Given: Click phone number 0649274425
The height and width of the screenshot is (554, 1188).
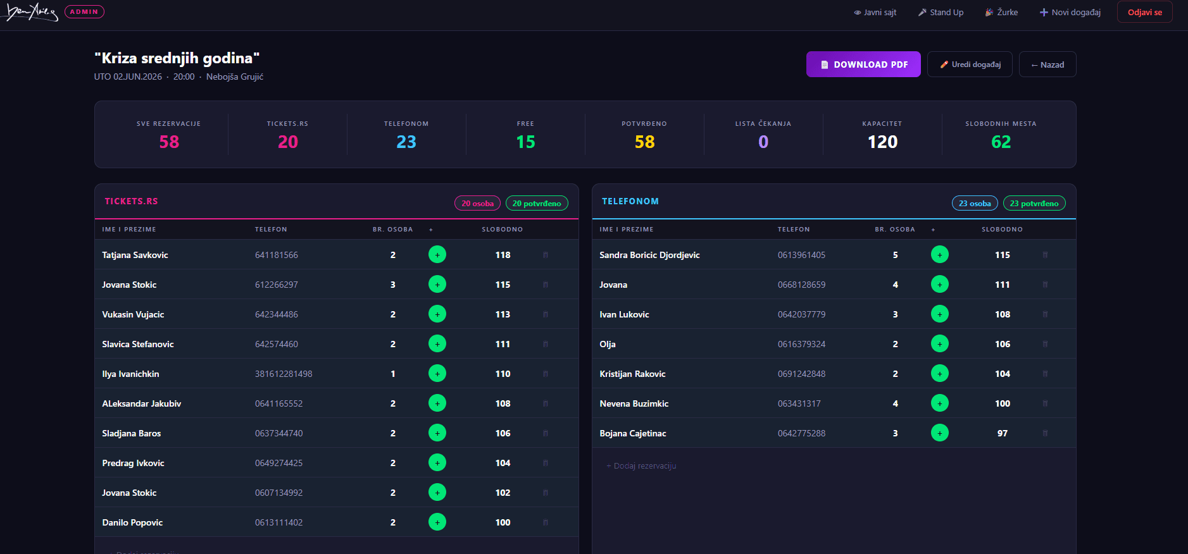Looking at the screenshot, I should [x=279, y=463].
